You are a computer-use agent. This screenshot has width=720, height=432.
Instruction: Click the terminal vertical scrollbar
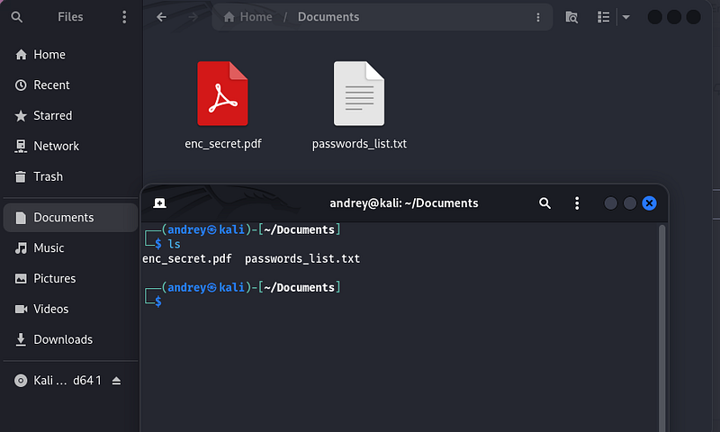click(x=661, y=328)
